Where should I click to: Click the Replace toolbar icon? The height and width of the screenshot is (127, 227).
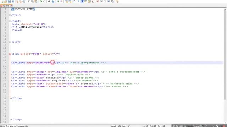[53, 1]
